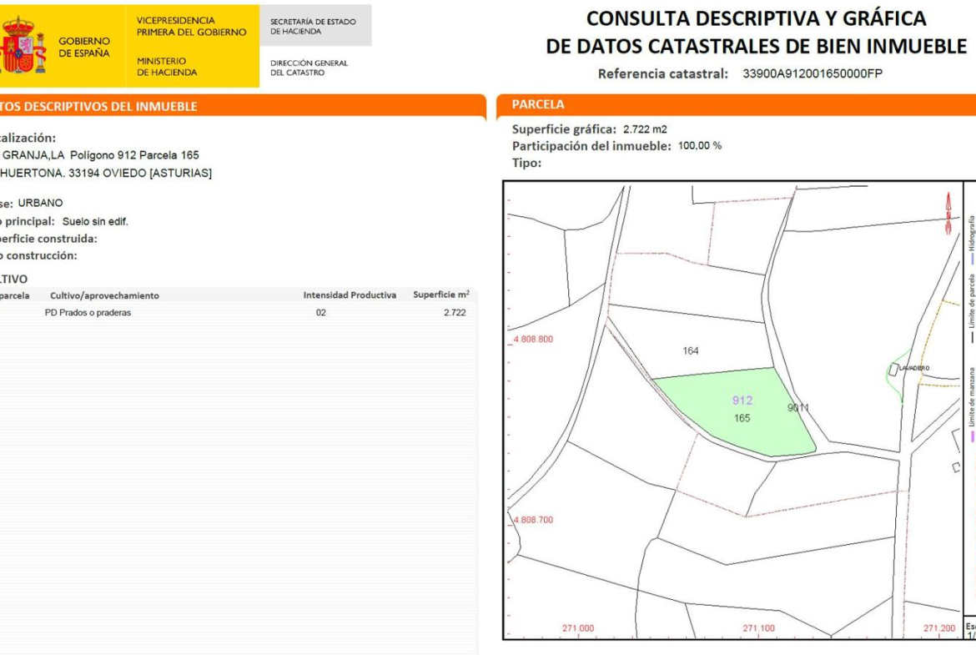Click the Gobierno de España text
The image size is (976, 655).
[83, 47]
